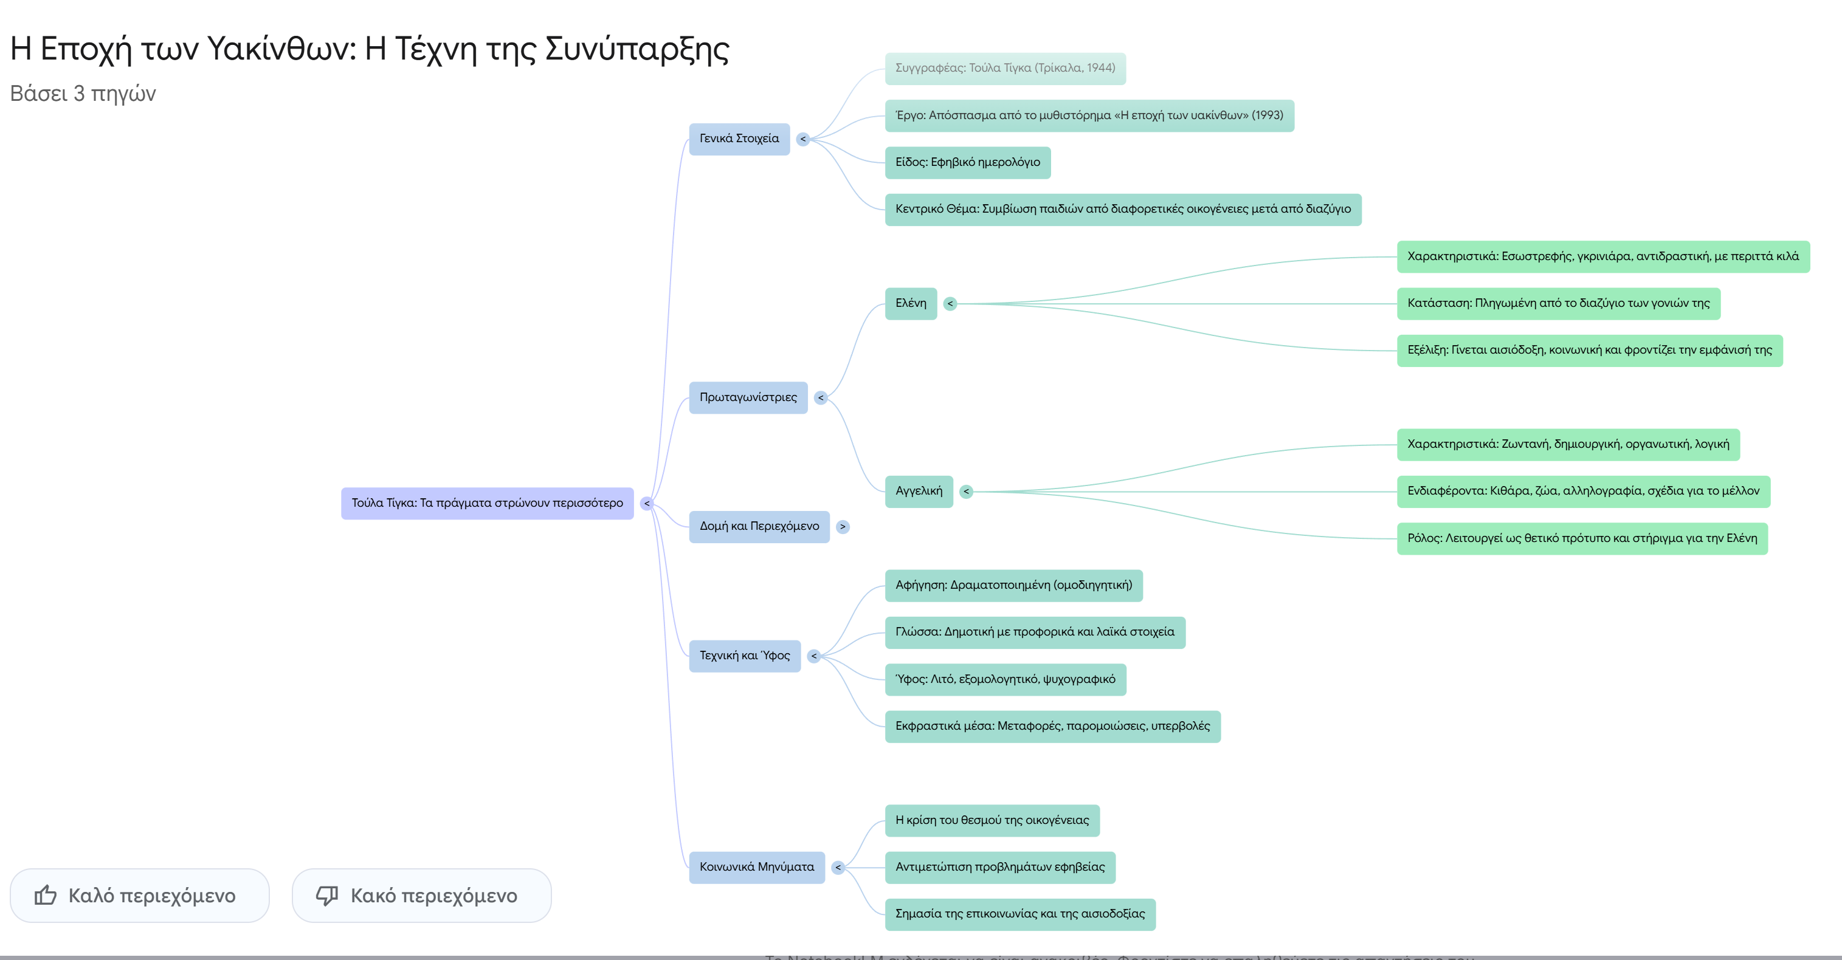This screenshot has width=1842, height=960.
Task: Collapse the root node Τούλα Τίγκα chevron
Action: coord(646,504)
